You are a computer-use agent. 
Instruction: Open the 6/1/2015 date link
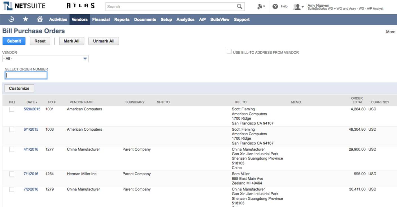click(x=31, y=129)
